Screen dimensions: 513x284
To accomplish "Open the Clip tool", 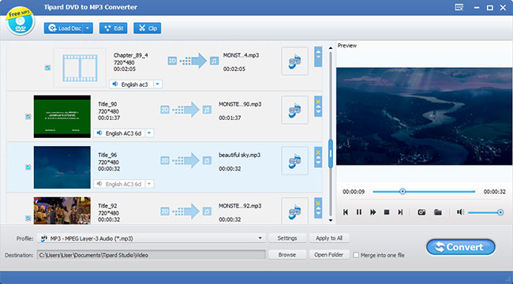I will pos(148,28).
